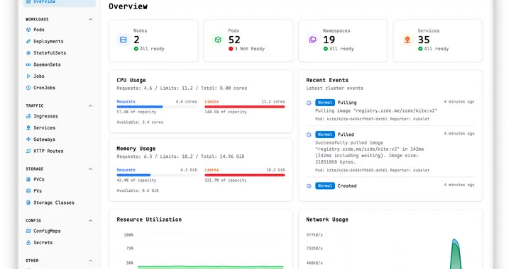Screen dimensions: 511x269
Task: Click "121.7% of capacity" text
Action: point(226,181)
